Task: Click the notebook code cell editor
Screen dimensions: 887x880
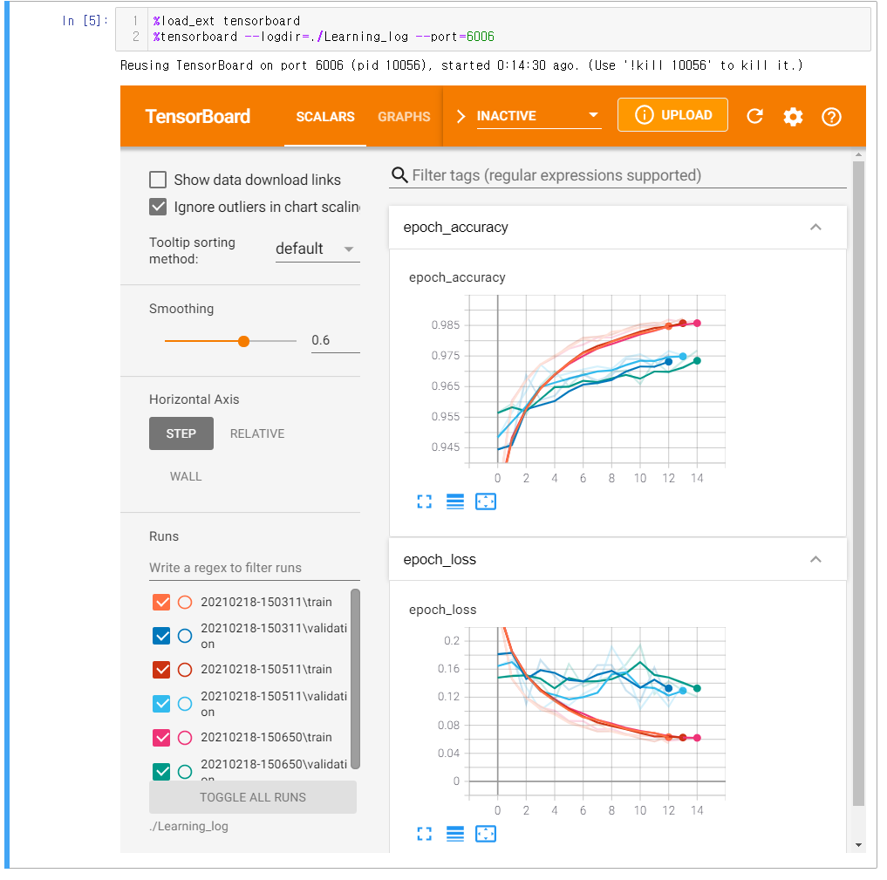Action: click(508, 29)
